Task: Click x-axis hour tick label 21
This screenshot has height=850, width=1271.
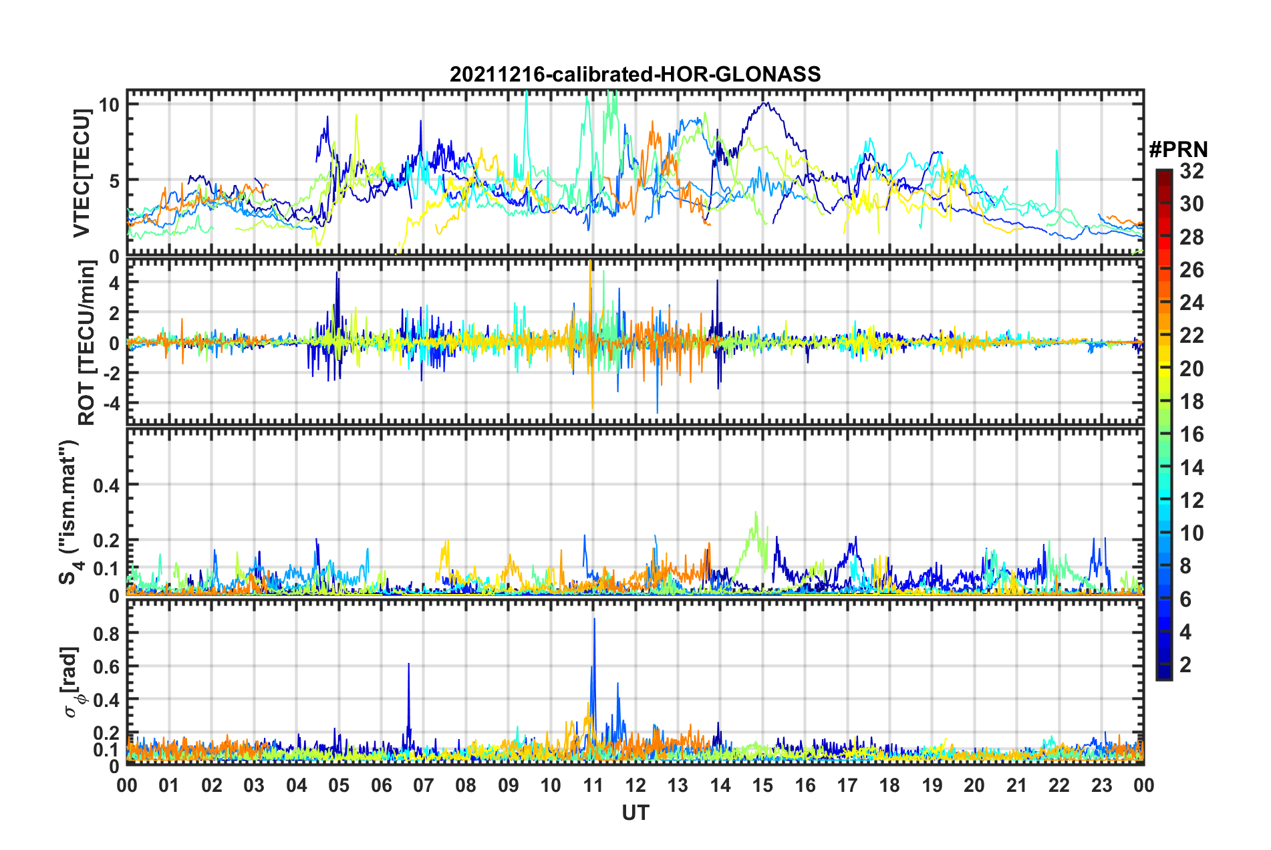Action: click(1017, 785)
